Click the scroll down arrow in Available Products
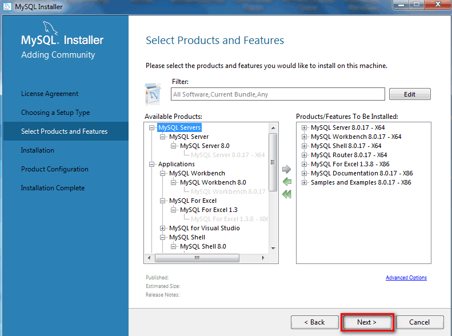The height and width of the screenshot is (336, 452). coord(273,248)
